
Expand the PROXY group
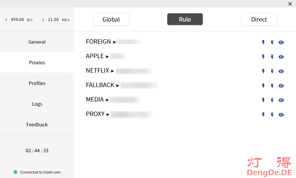coord(95,114)
